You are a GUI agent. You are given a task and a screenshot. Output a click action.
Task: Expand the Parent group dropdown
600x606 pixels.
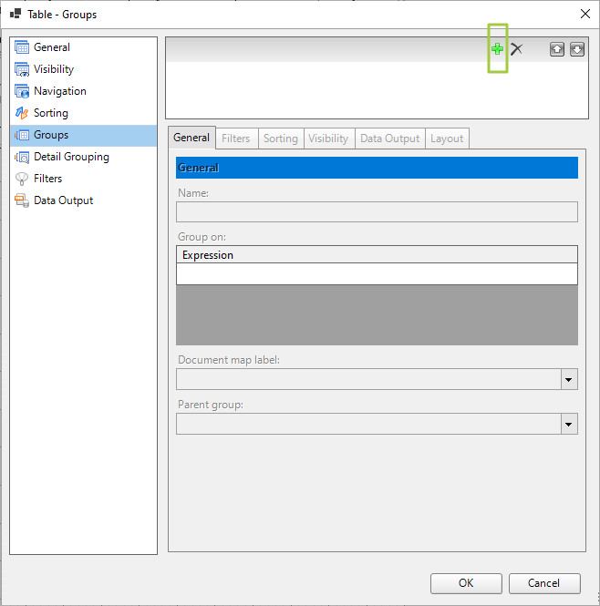point(569,424)
